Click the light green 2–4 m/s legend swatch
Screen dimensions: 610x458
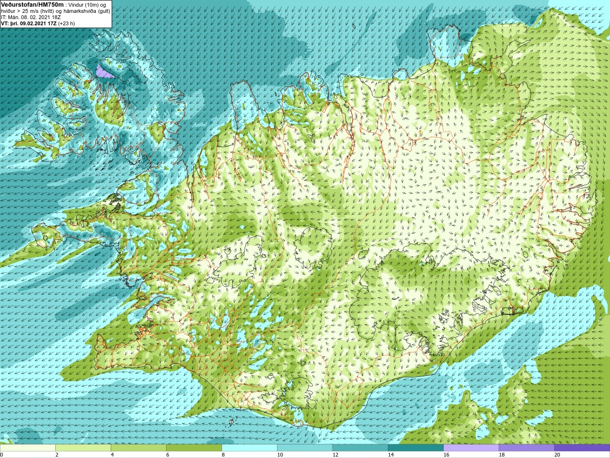tap(83, 448)
